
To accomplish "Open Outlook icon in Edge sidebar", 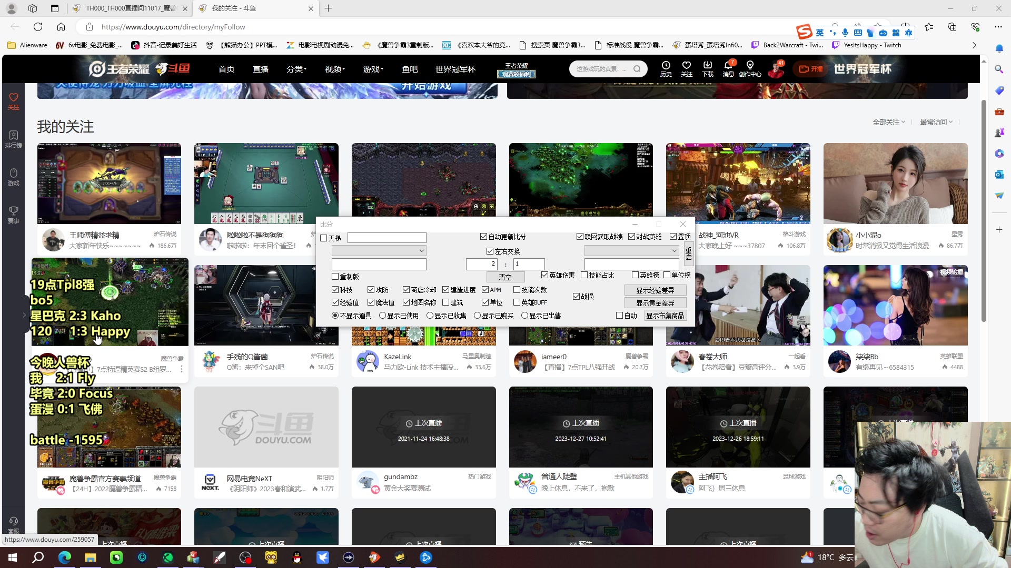I will (999, 174).
